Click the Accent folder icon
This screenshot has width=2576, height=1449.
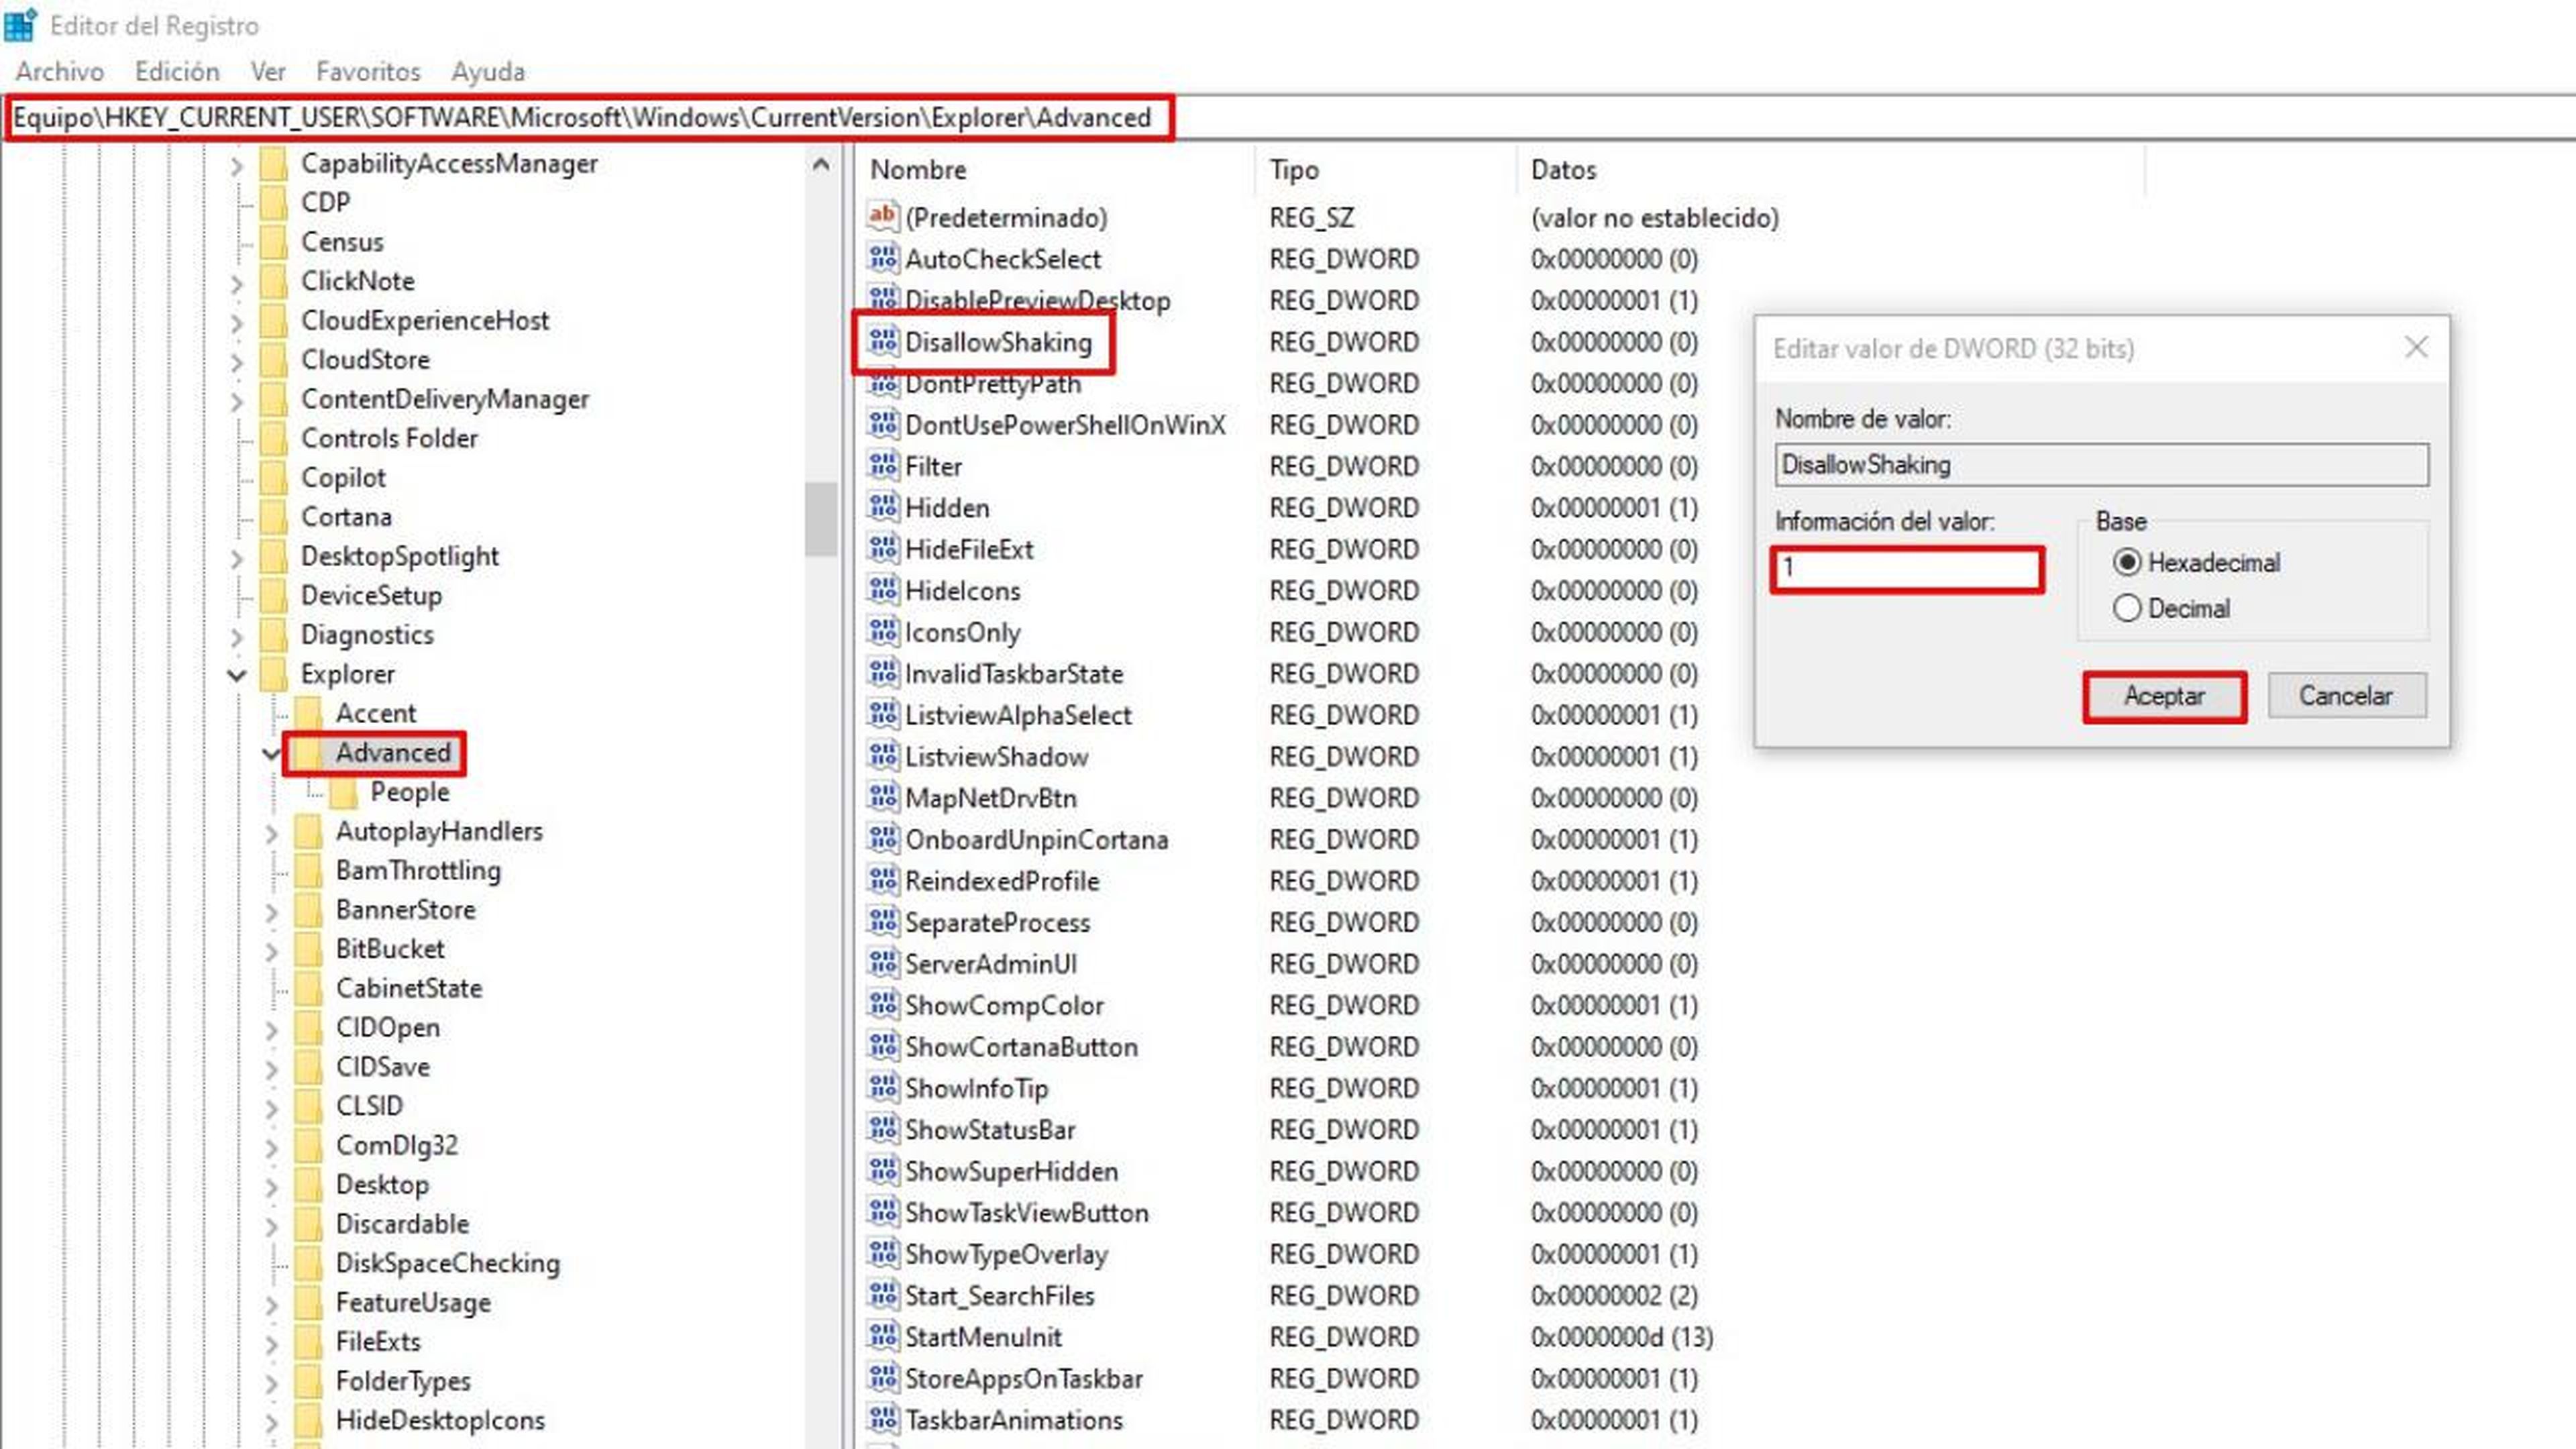pos(308,713)
